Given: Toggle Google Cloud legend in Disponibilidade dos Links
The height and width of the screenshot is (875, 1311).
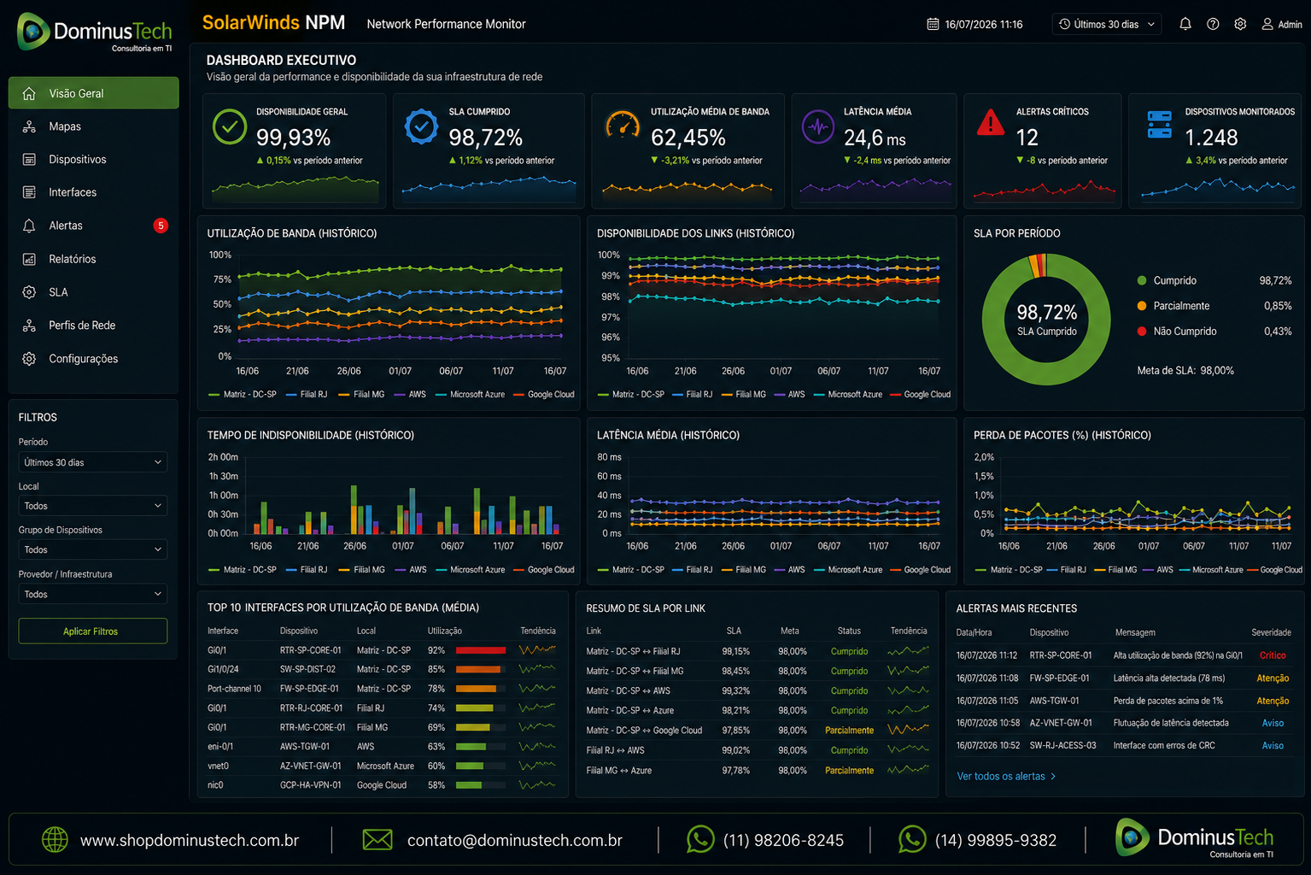Looking at the screenshot, I should click(921, 395).
